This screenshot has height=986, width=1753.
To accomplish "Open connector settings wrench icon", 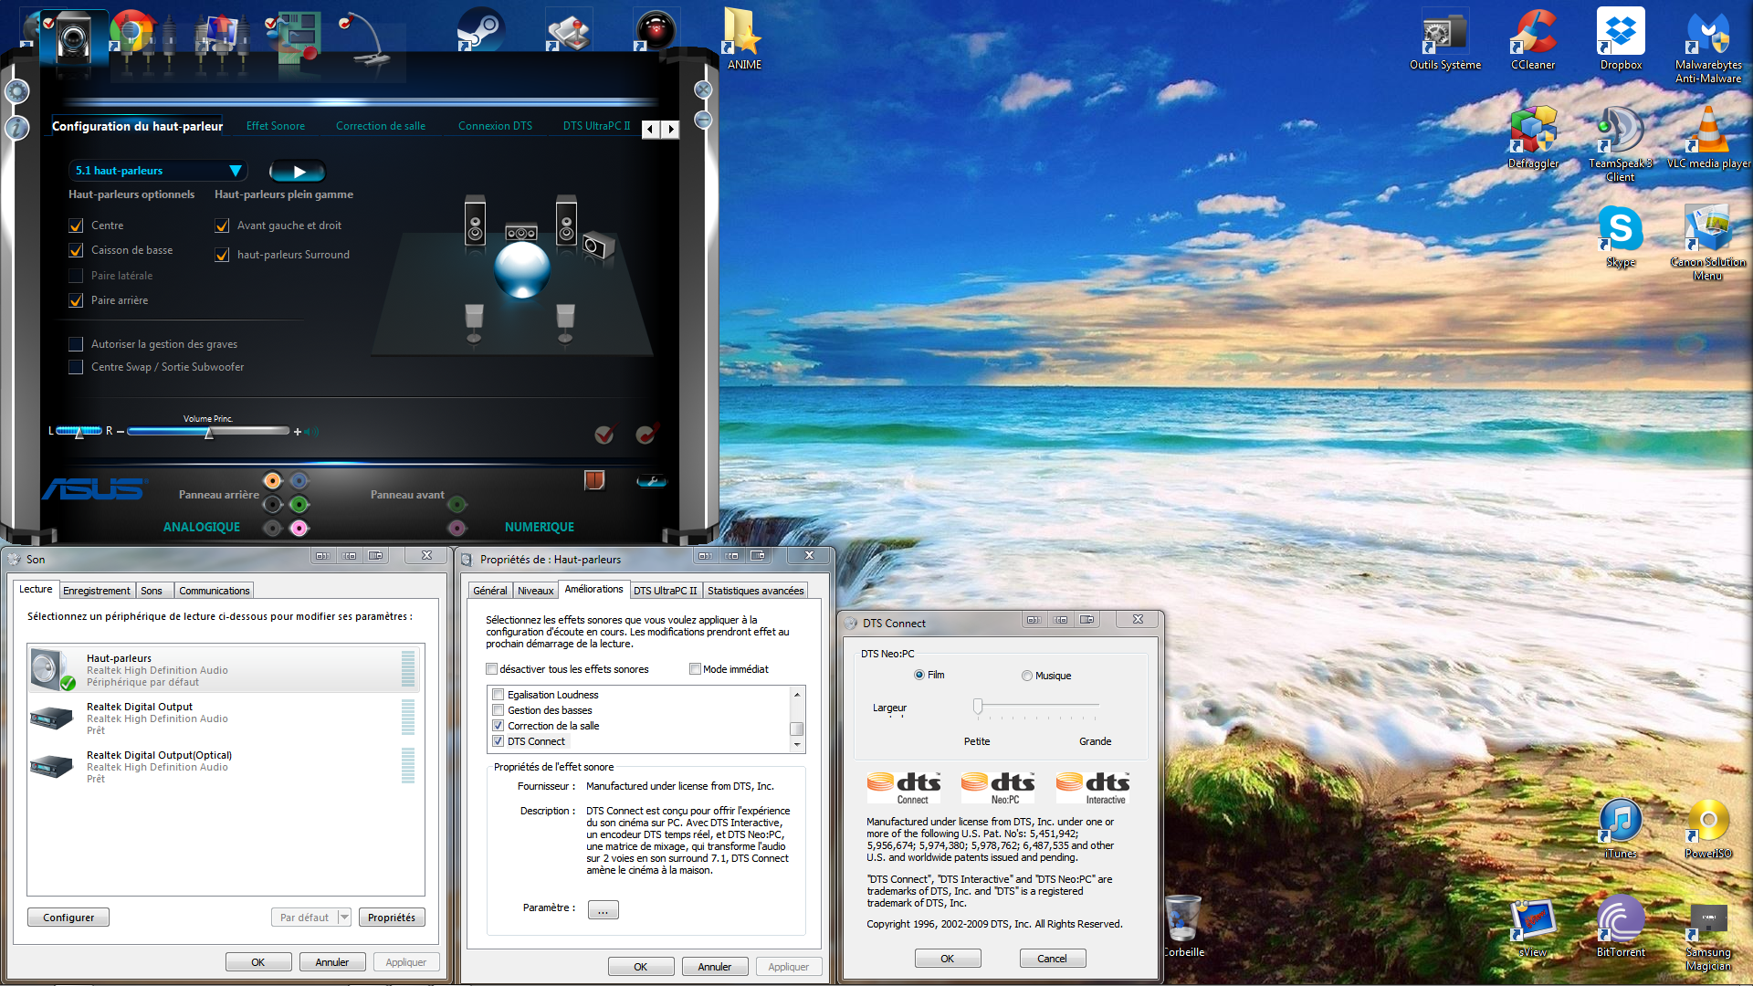I will coord(652,480).
